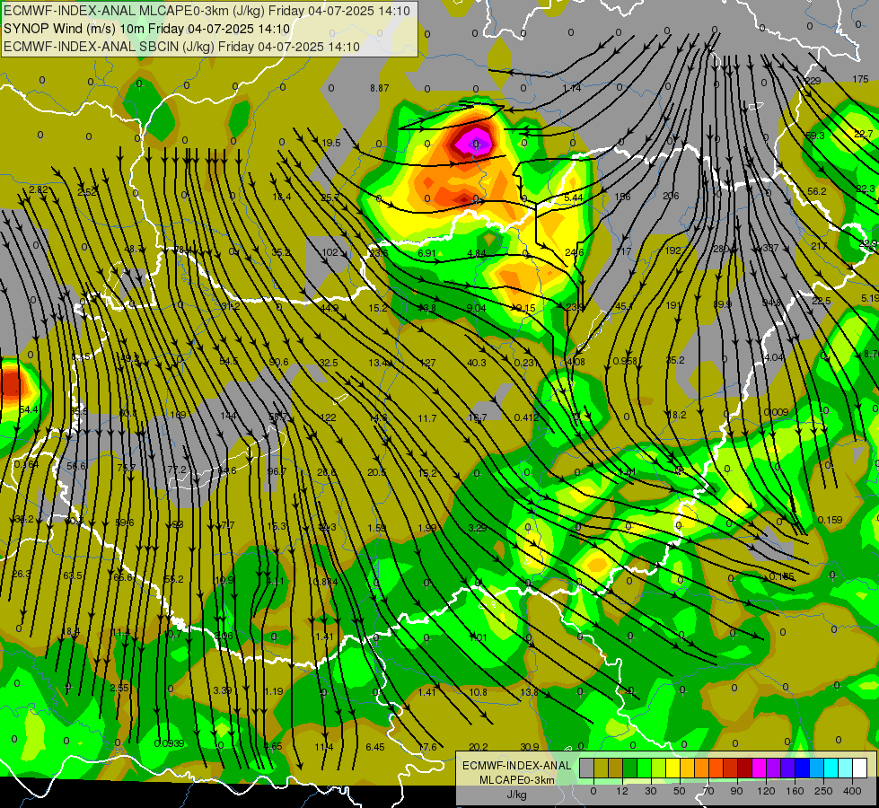Click the '250' legend scale label
The width and height of the screenshot is (879, 808).
[823, 791]
